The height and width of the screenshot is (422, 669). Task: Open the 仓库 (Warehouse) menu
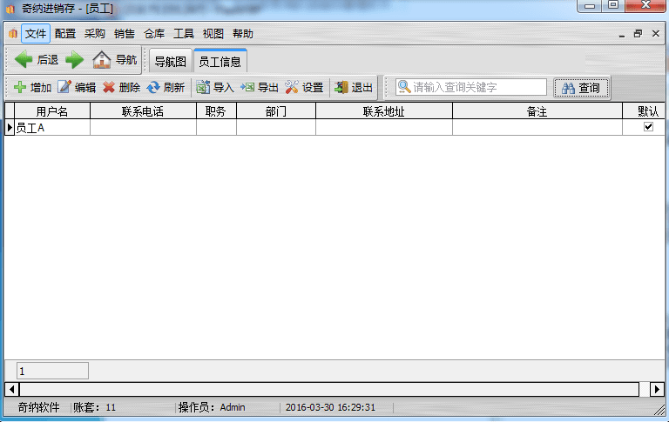(x=153, y=34)
